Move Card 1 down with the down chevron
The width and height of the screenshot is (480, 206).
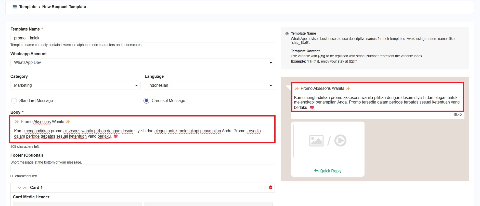click(19, 188)
